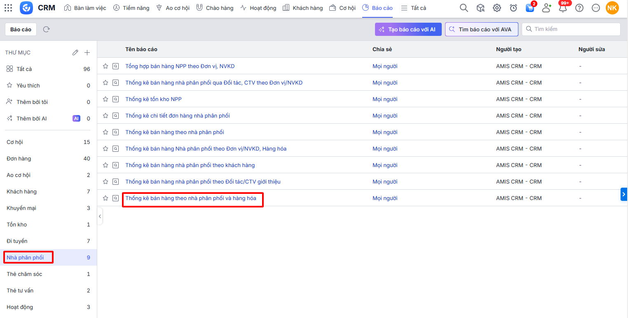Screen dimensions: 628x318
Task: Open the notifications bell icon
Action: (x=562, y=8)
